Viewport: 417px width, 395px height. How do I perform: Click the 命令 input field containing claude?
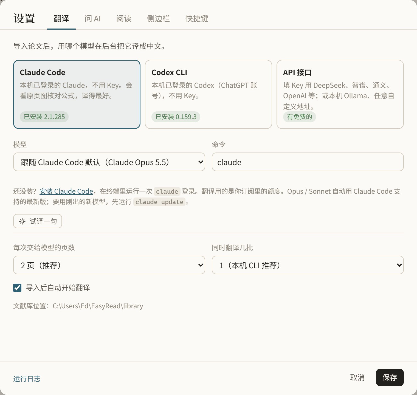(x=308, y=162)
